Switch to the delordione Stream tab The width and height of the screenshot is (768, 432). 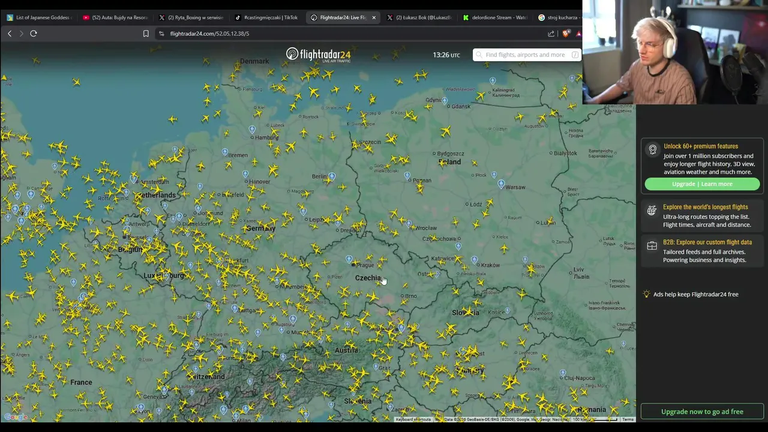pos(496,17)
